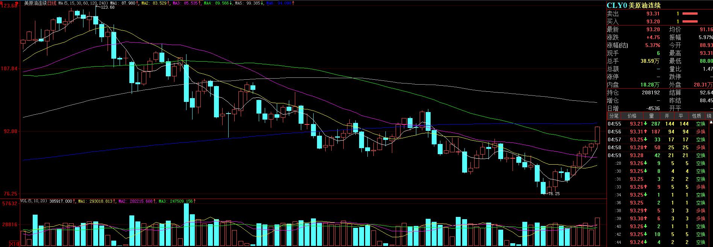This screenshot has height=247, width=713.
Task: Select the latest red candlestick on chart
Action: (x=597, y=135)
